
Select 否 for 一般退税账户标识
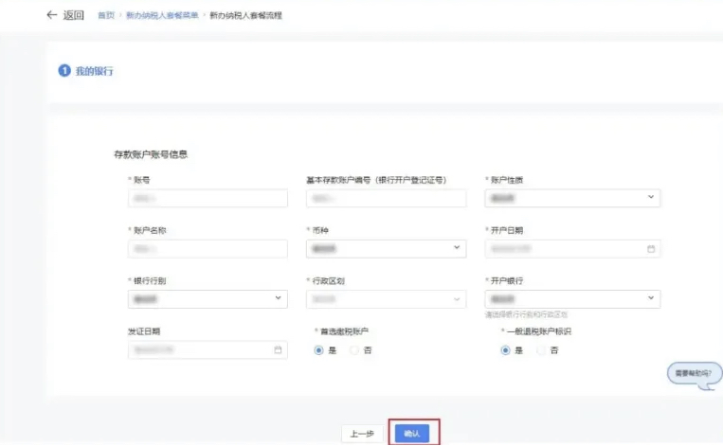click(x=542, y=350)
